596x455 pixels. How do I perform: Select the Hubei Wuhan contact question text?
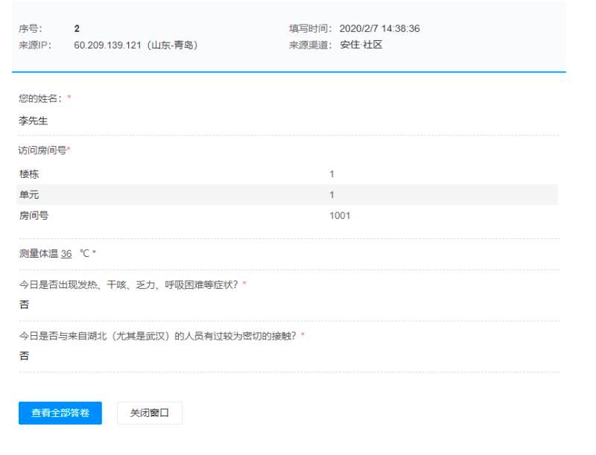(x=158, y=336)
